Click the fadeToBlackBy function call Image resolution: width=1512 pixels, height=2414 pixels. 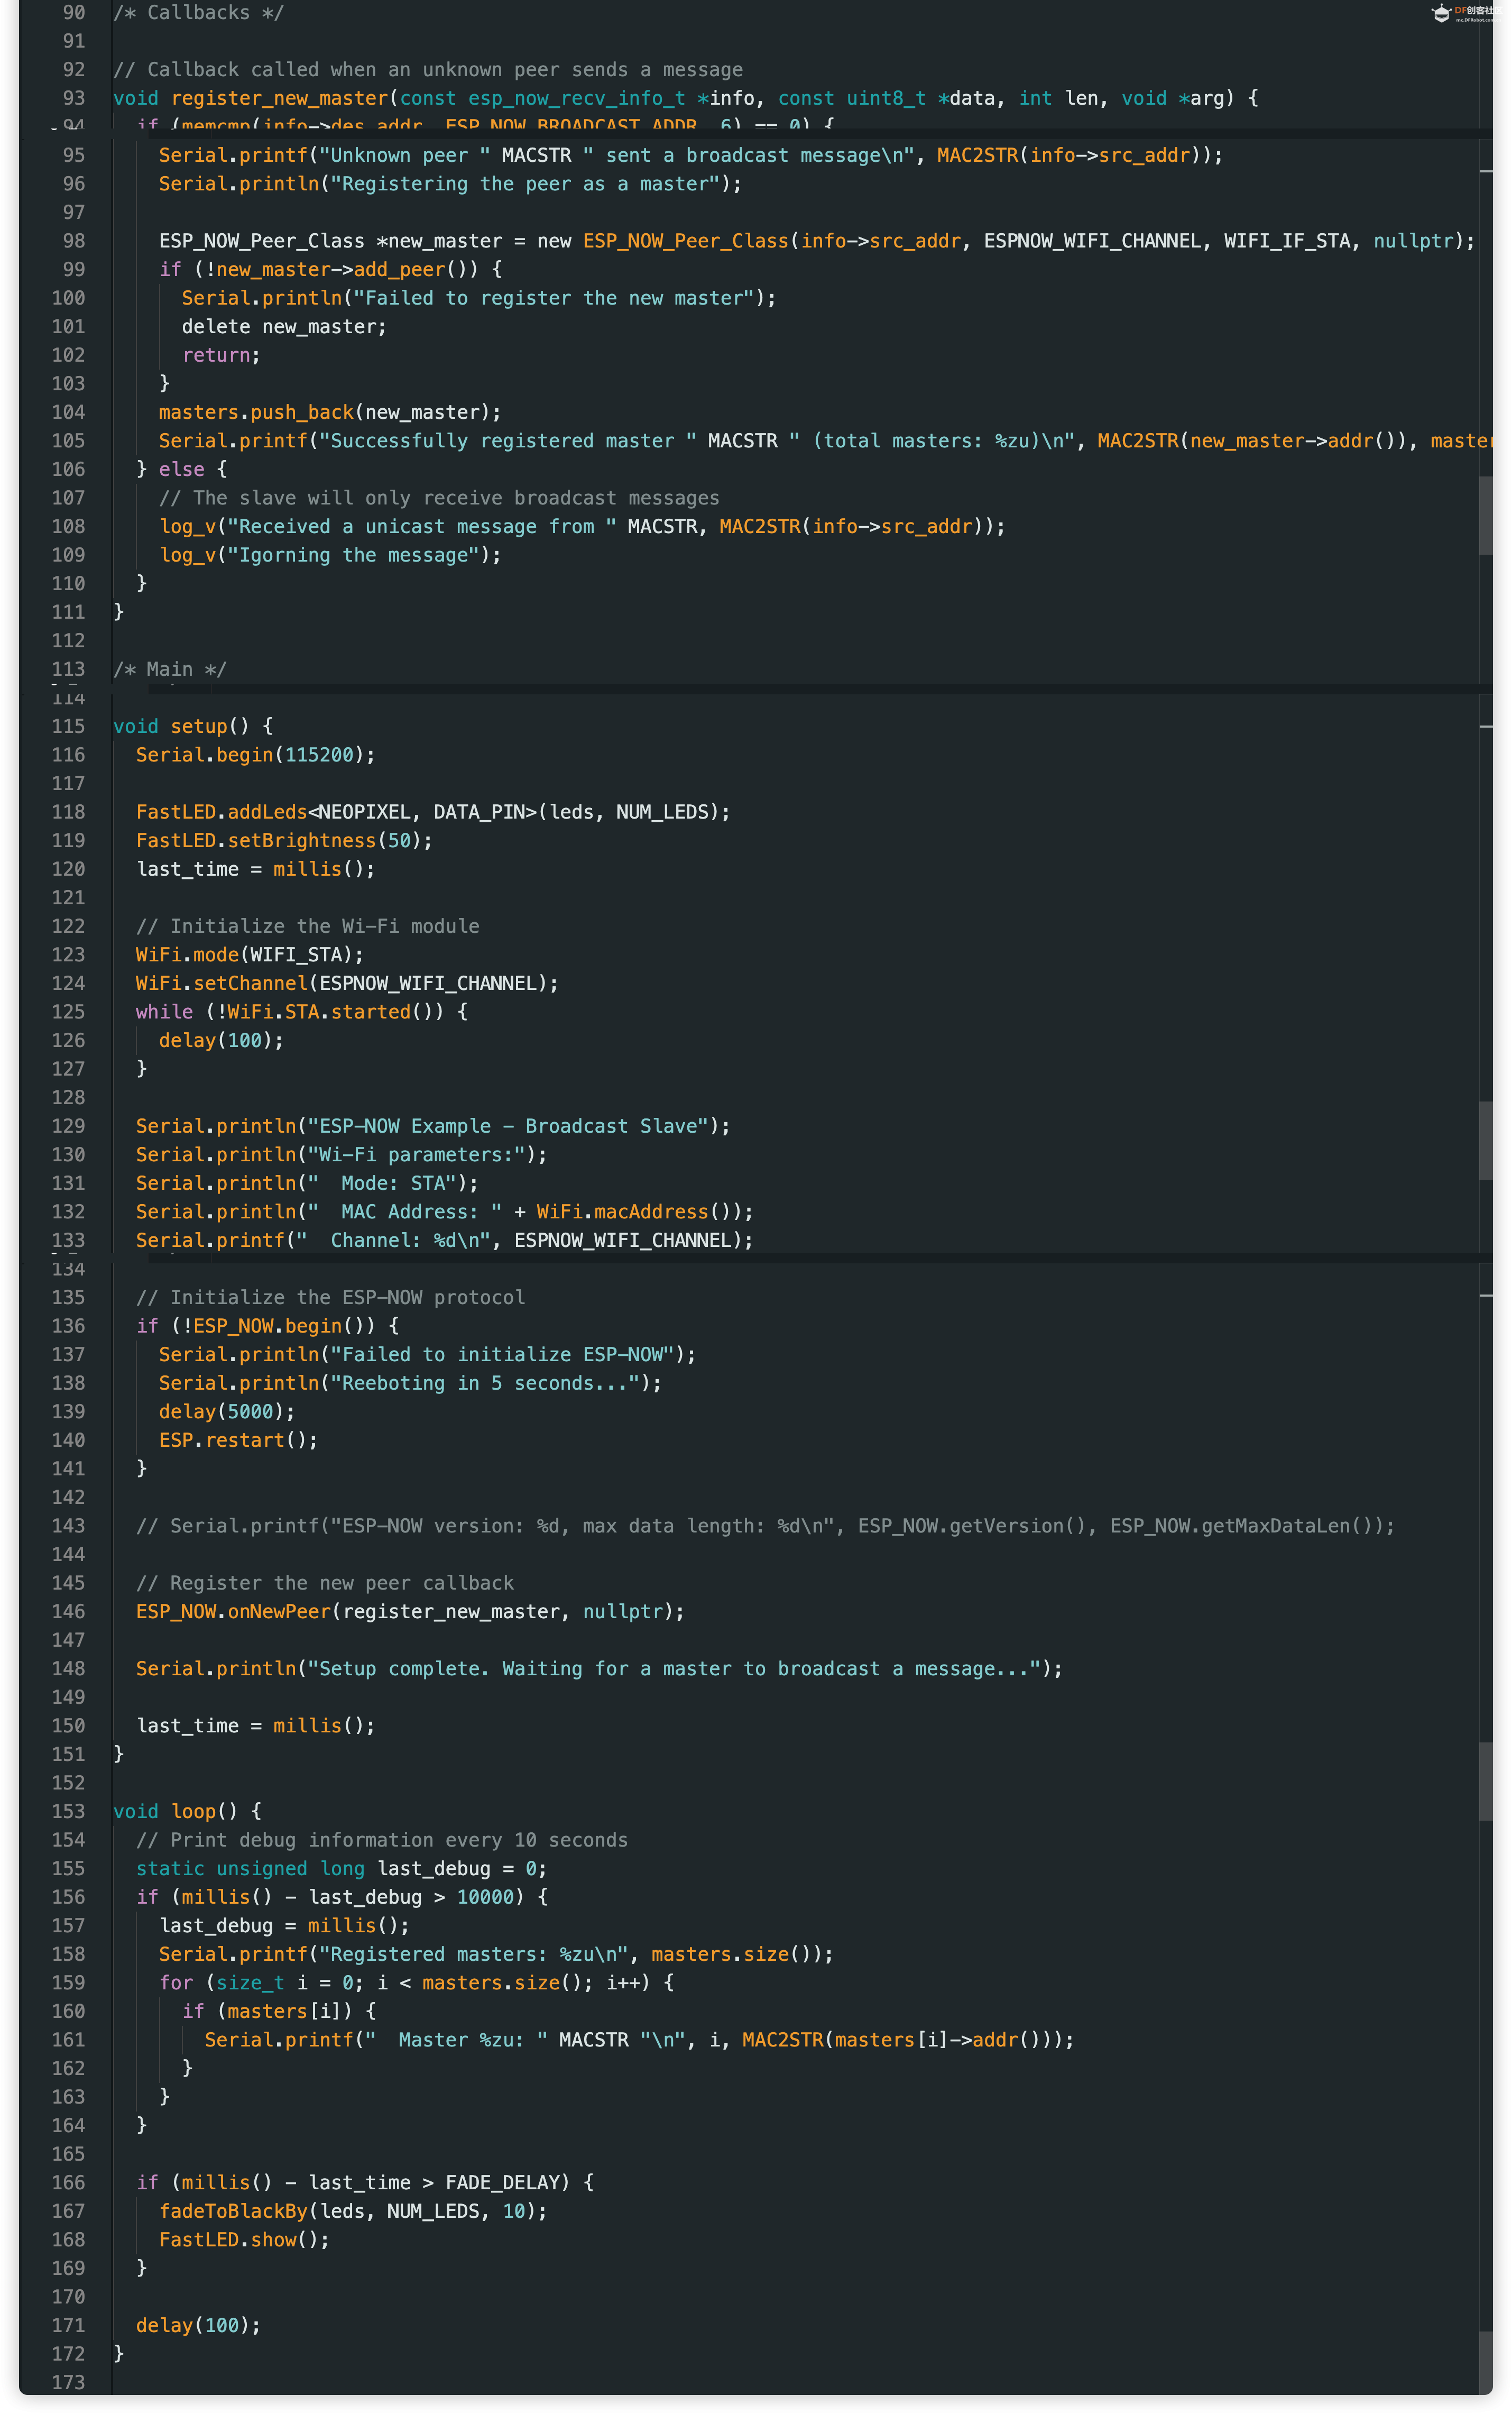(233, 2211)
